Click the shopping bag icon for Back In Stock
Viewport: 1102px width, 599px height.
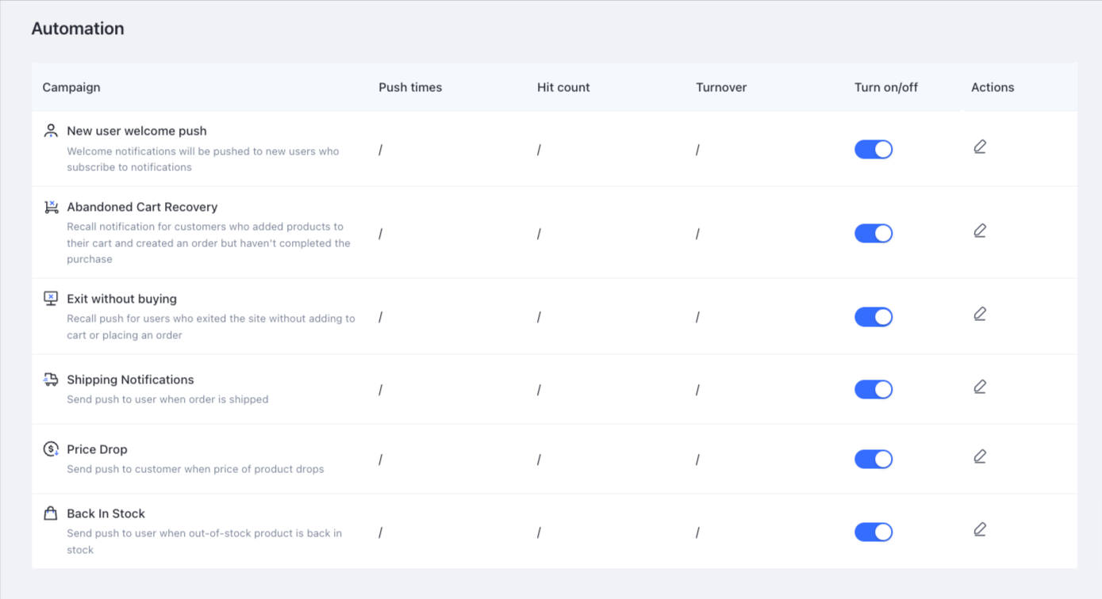tap(51, 513)
